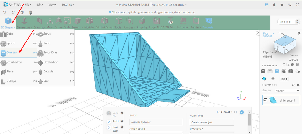
Task: Enable solid blue shading mode
Action: point(264,79)
